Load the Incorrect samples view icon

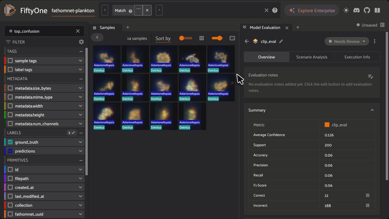point(368,205)
